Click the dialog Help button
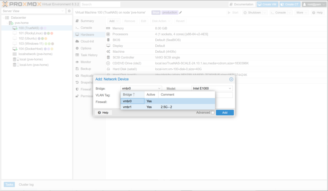The height and width of the screenshot is (191, 328). pyautogui.click(x=103, y=112)
